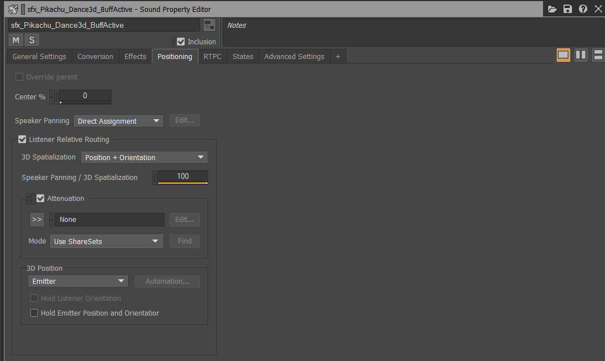Switch to the States tab
The height and width of the screenshot is (361, 605).
(243, 57)
